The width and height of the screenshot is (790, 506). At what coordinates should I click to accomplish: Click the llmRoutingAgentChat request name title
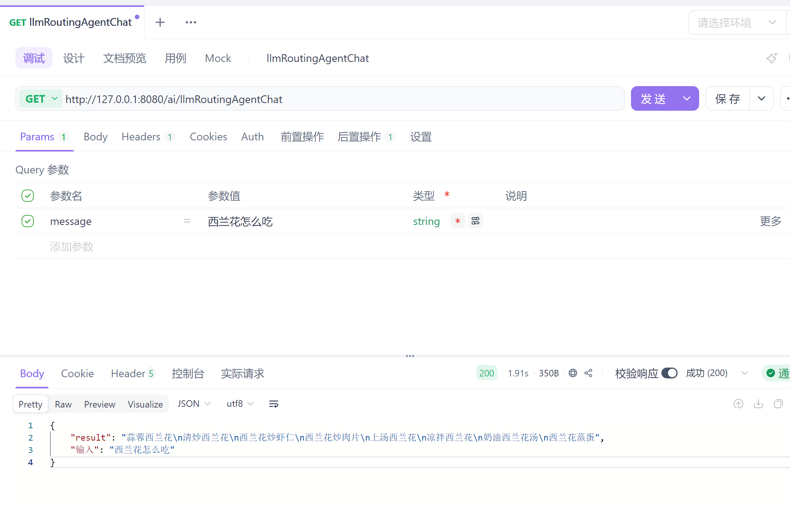[318, 58]
